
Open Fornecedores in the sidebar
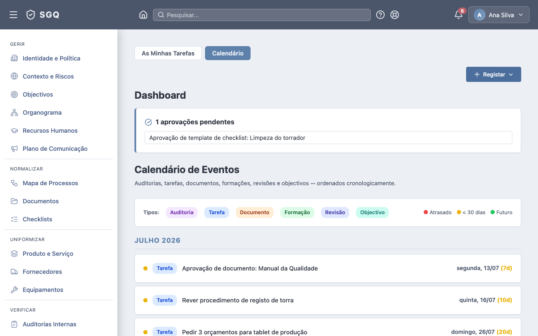point(59,272)
